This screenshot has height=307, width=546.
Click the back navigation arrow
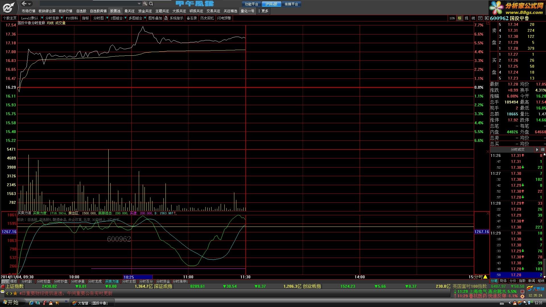[24, 4]
